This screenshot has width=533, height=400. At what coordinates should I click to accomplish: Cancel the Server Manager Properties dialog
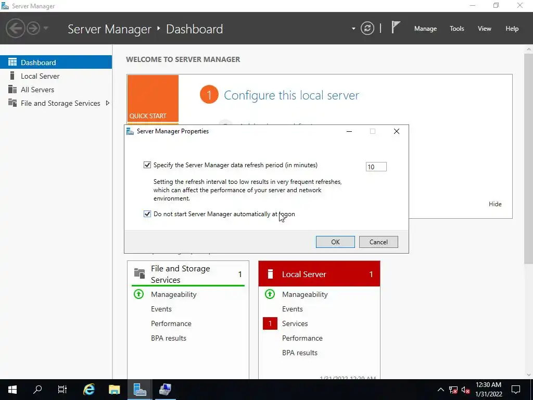tap(378, 242)
